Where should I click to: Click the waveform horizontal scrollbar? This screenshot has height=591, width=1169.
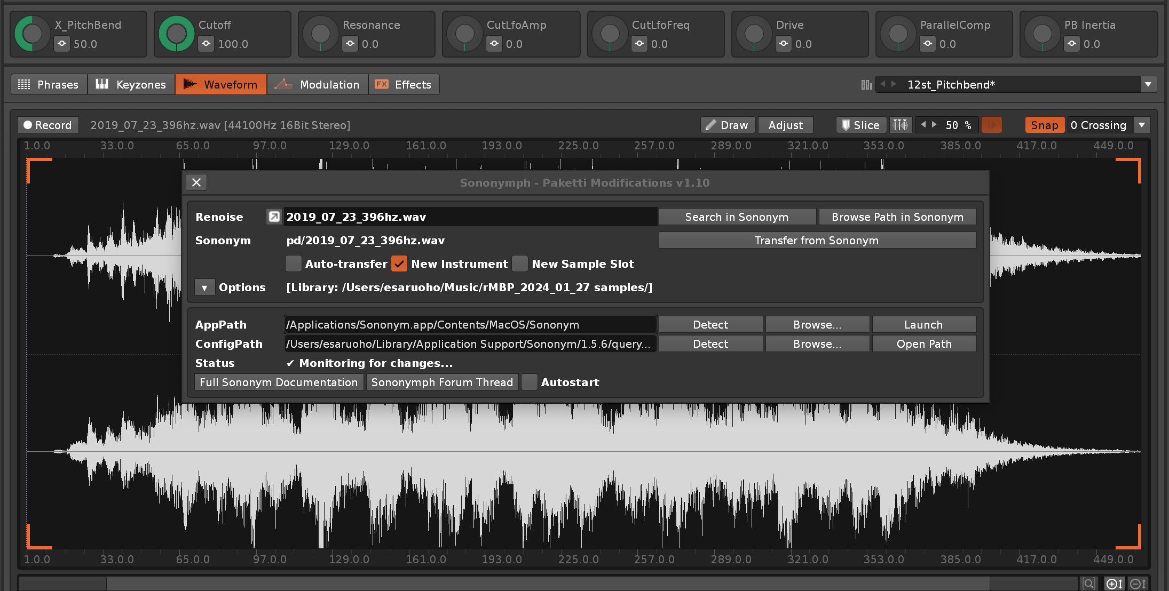click(x=548, y=584)
